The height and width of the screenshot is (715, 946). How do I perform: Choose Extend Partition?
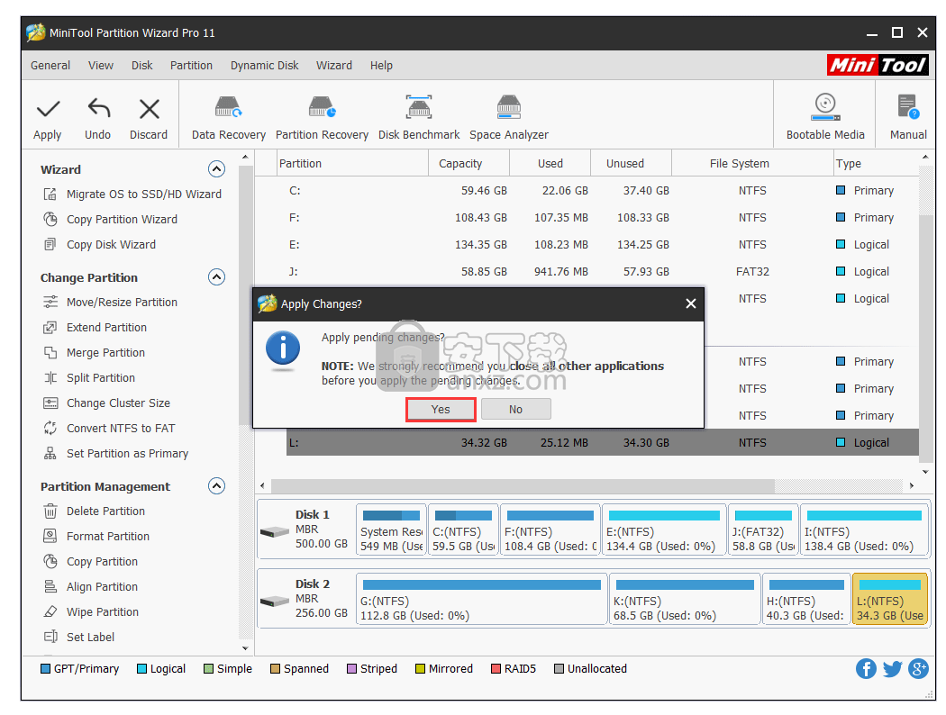coord(96,328)
